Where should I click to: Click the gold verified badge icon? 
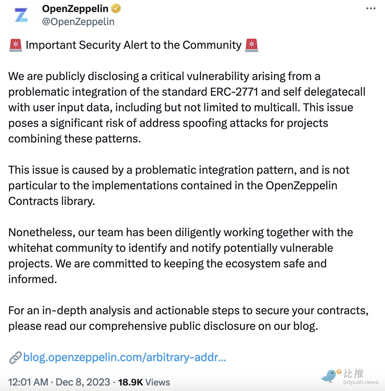click(x=116, y=8)
